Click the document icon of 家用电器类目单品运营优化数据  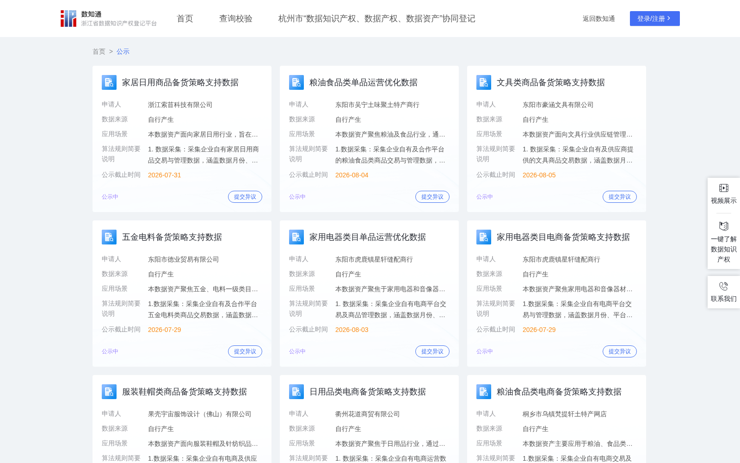tap(296, 237)
